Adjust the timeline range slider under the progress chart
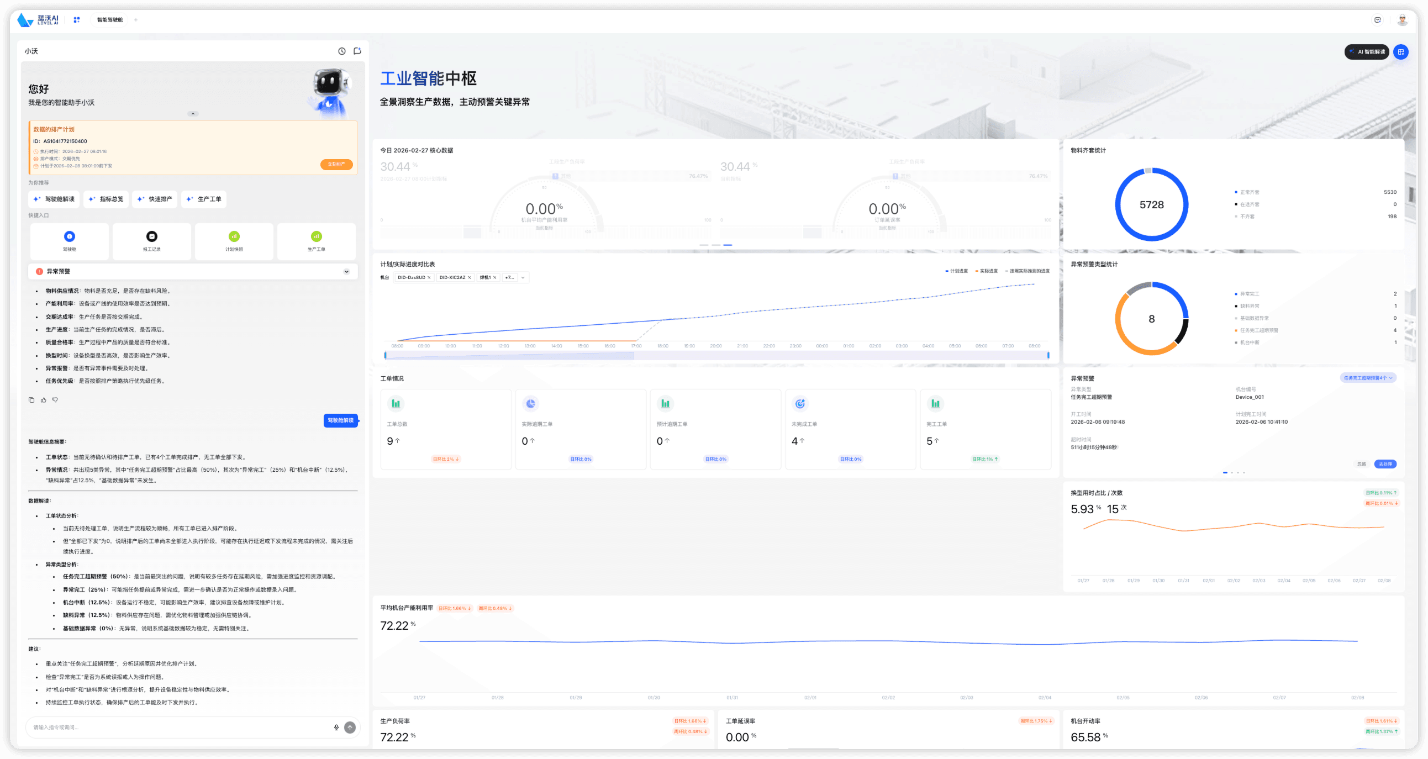Image resolution: width=1428 pixels, height=759 pixels. [x=715, y=355]
